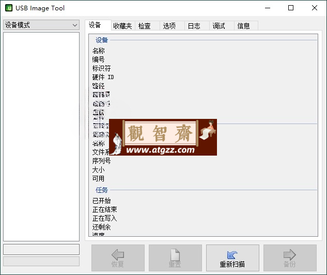Open the 设备模式 mode dropdown
The image size is (327, 275).
pyautogui.click(x=41, y=25)
